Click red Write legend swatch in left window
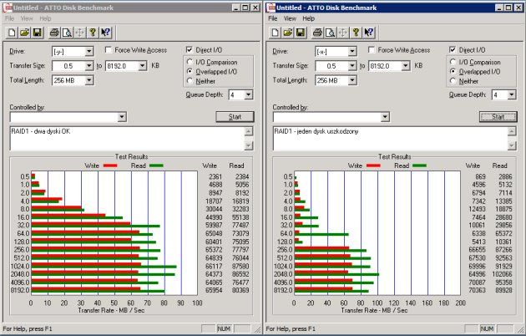Screen dimensions: 526x336 pos(110,165)
